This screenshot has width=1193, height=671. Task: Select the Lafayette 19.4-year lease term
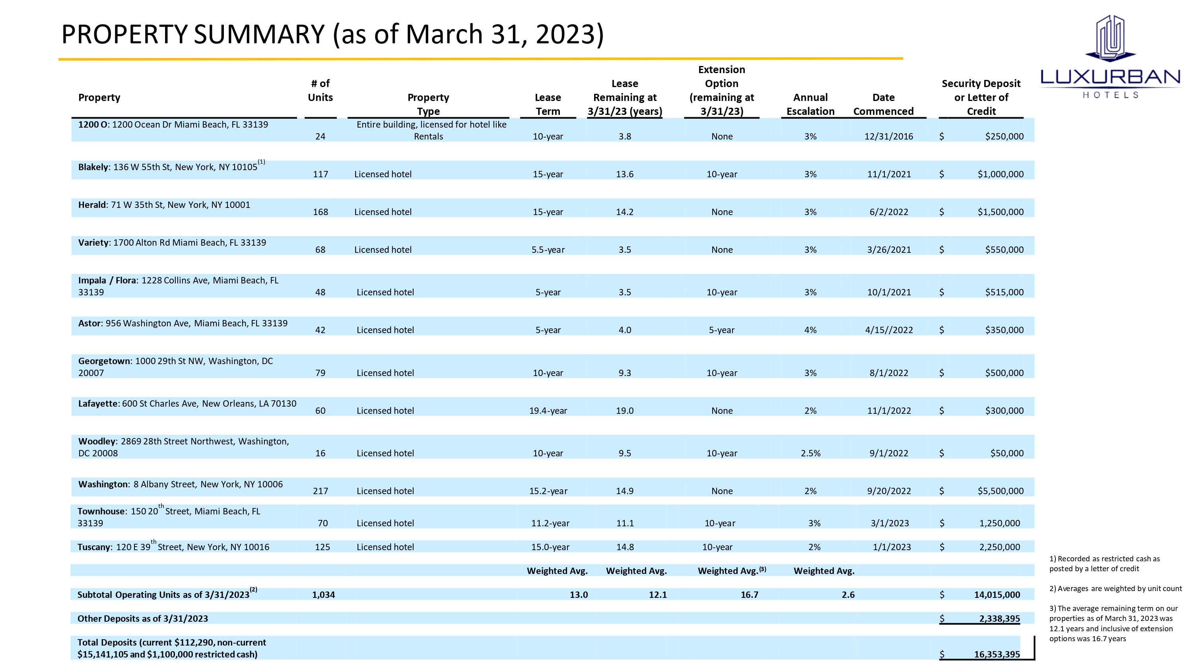[x=548, y=411]
